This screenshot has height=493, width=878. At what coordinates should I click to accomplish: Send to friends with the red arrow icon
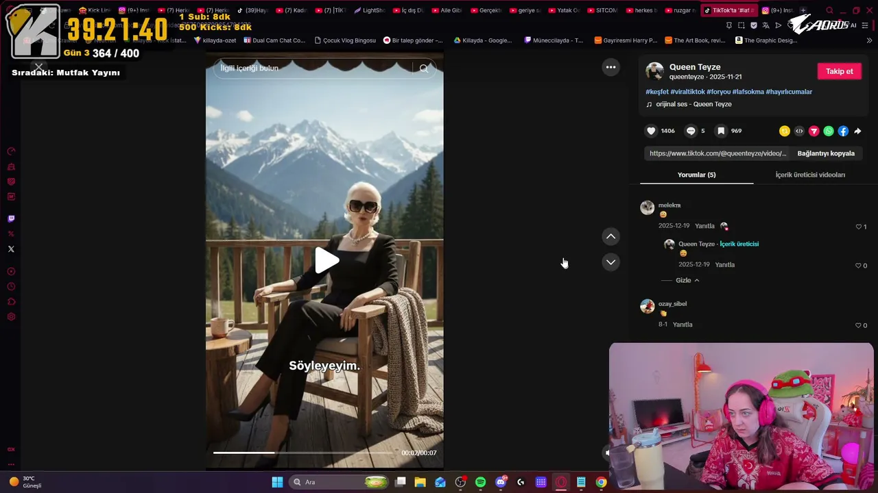tap(814, 131)
